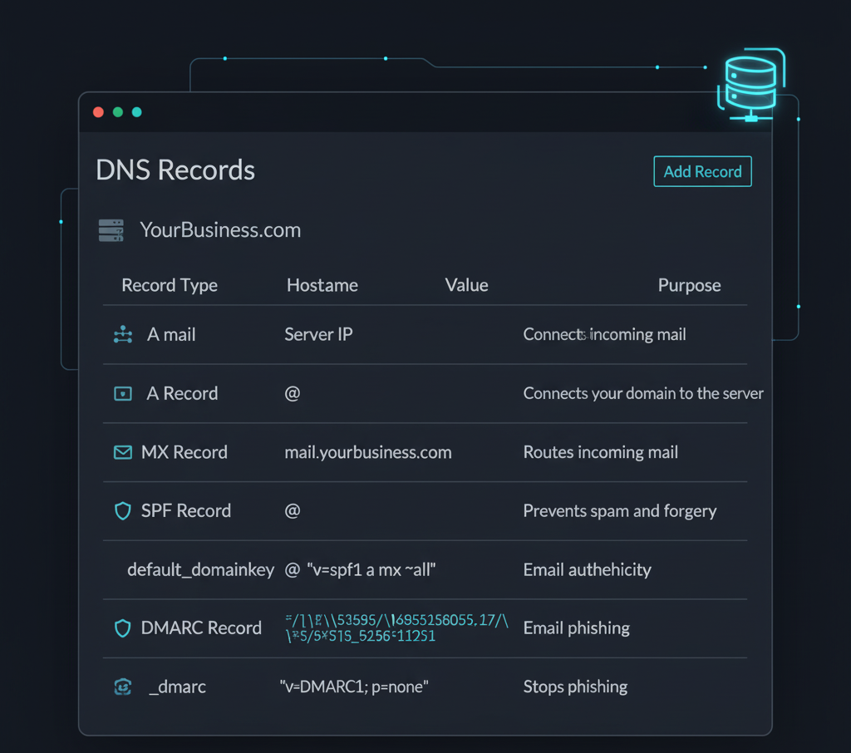The image size is (851, 753).
Task: Click the shield icon beside SPF Record
Action: click(x=122, y=511)
